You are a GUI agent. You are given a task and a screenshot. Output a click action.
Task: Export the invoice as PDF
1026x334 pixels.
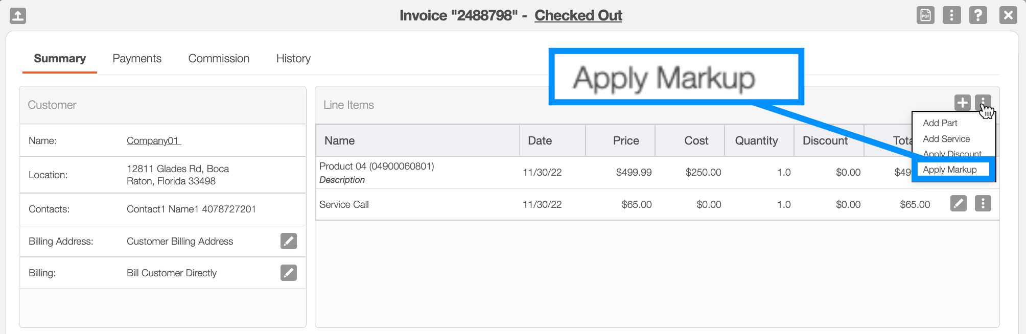(x=925, y=15)
